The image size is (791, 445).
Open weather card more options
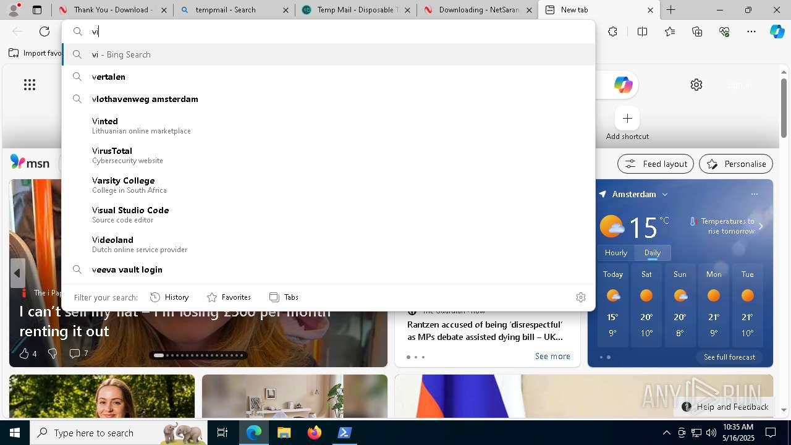754,194
